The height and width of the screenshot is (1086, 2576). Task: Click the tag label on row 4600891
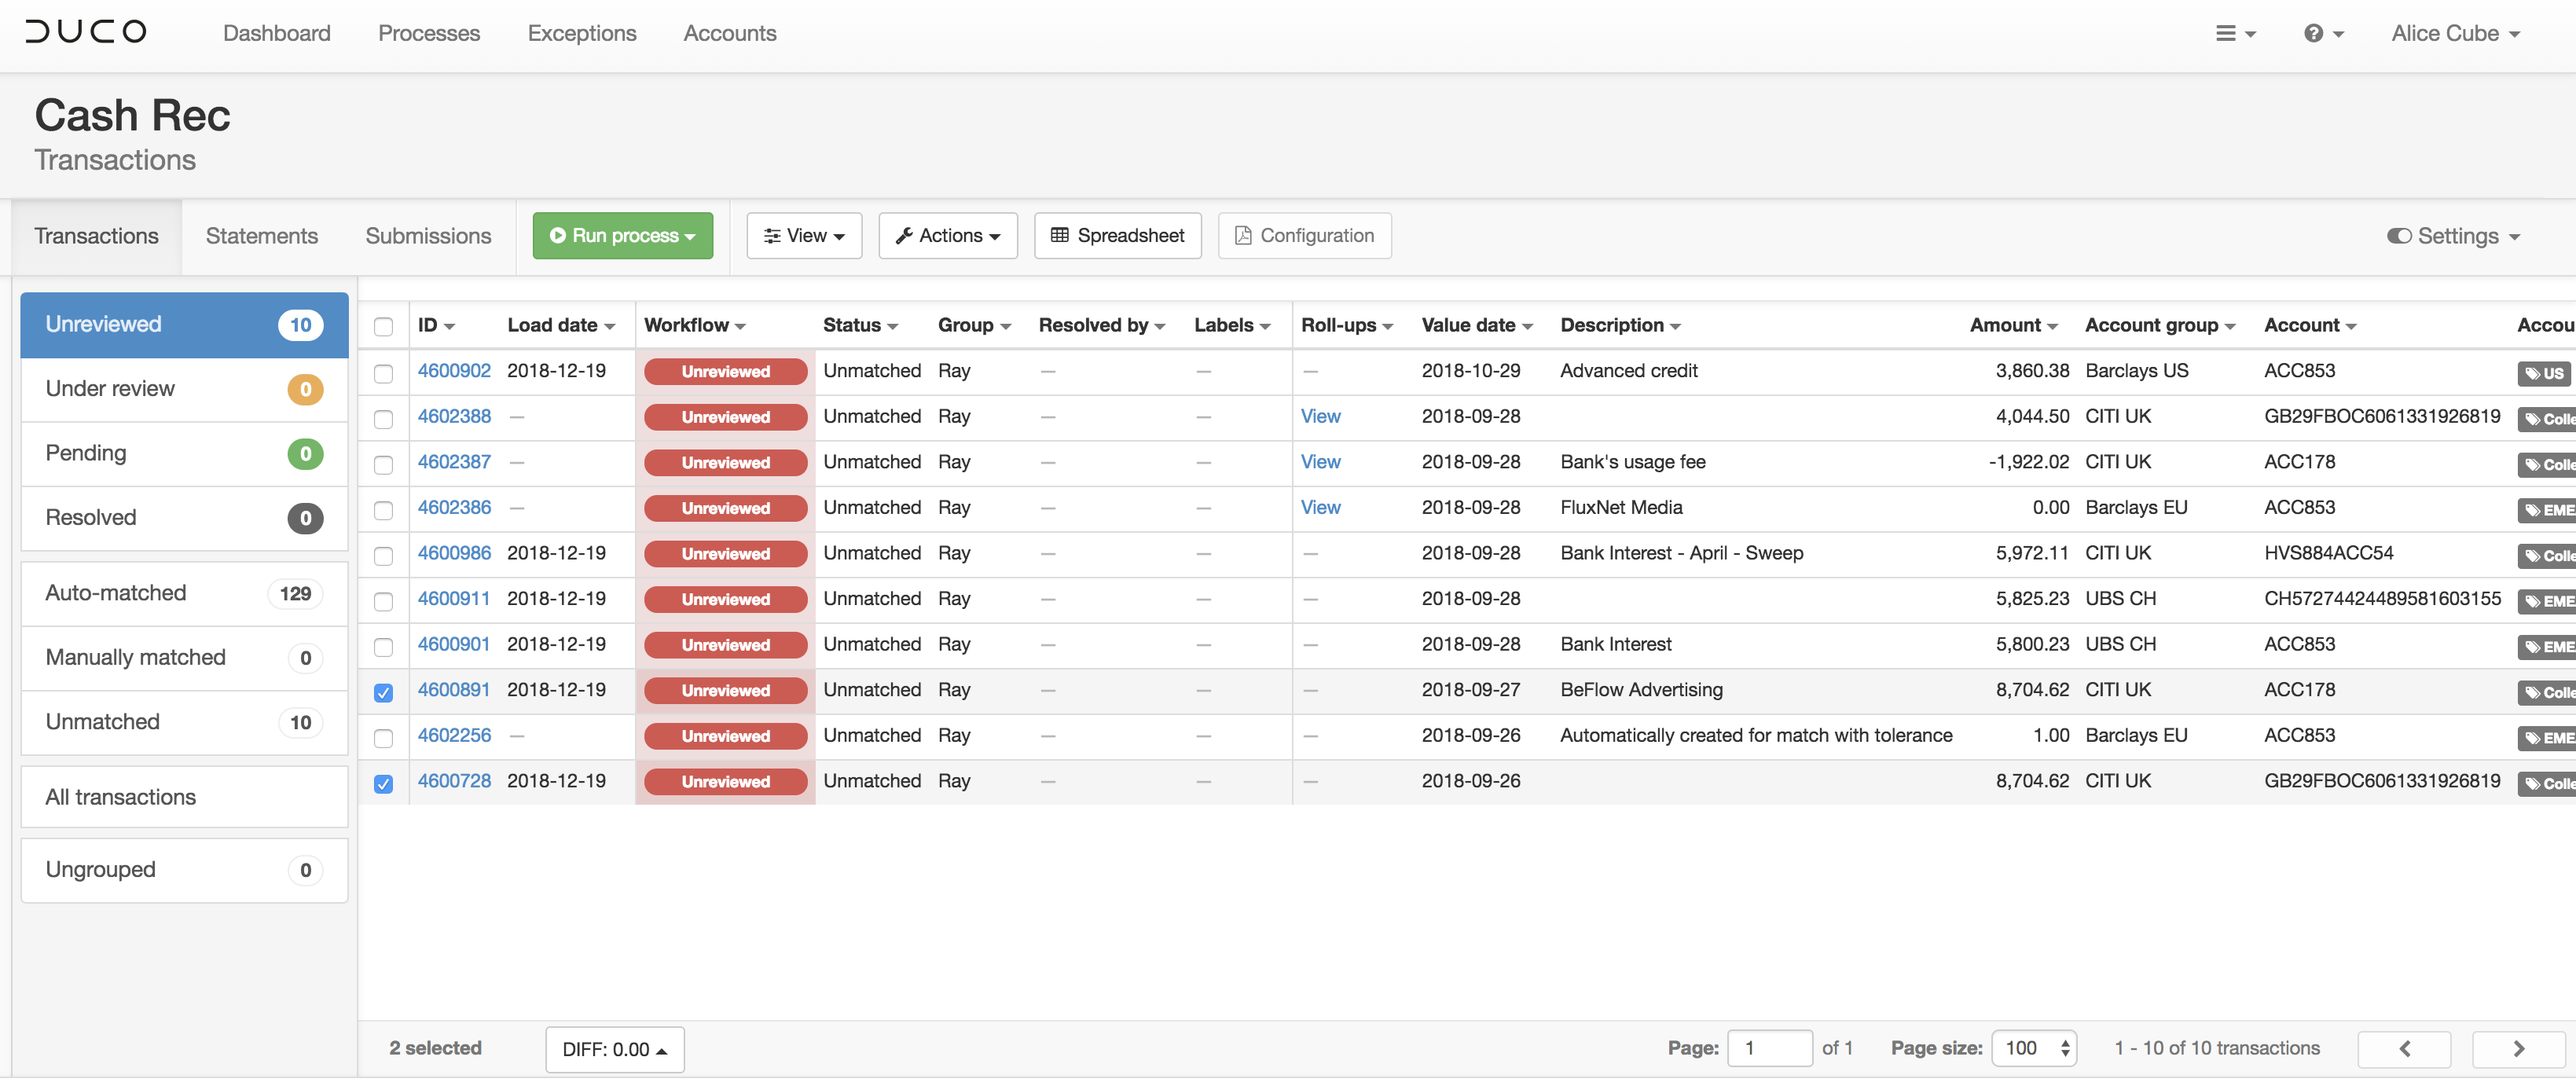click(x=2547, y=692)
